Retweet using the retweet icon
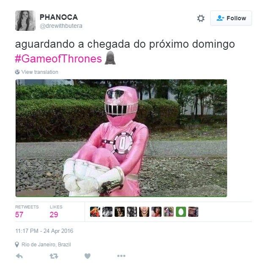This screenshot has height=270, width=263. point(54,256)
